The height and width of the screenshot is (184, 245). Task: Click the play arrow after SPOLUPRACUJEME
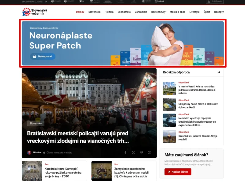click(x=46, y=2)
